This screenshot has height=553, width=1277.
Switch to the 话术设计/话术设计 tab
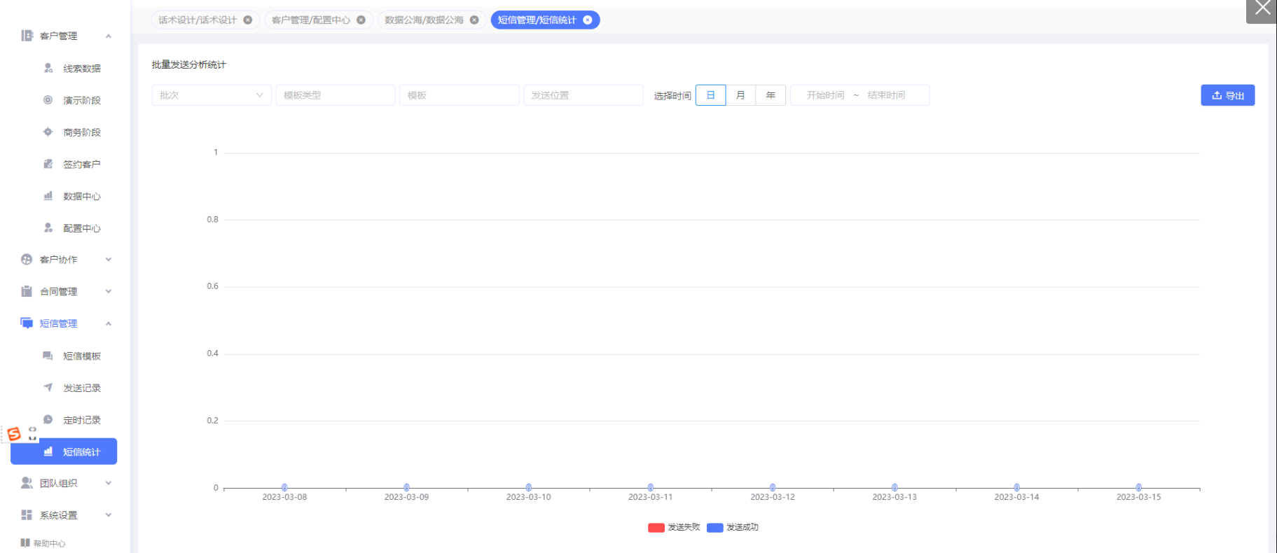[x=198, y=20]
